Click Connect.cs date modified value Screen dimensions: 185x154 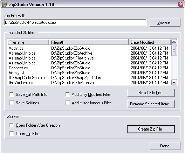[149, 68]
